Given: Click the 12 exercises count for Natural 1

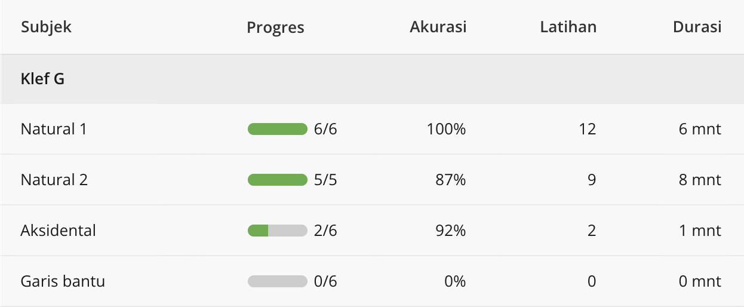Looking at the screenshot, I should point(588,129).
